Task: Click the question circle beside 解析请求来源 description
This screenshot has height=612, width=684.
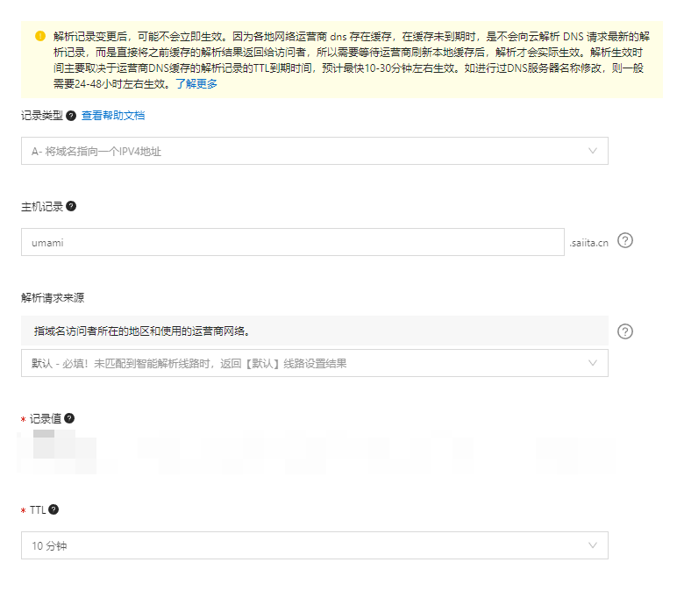Action: click(x=625, y=331)
